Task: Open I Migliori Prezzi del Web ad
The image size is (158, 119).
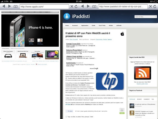Action: [74, 57]
